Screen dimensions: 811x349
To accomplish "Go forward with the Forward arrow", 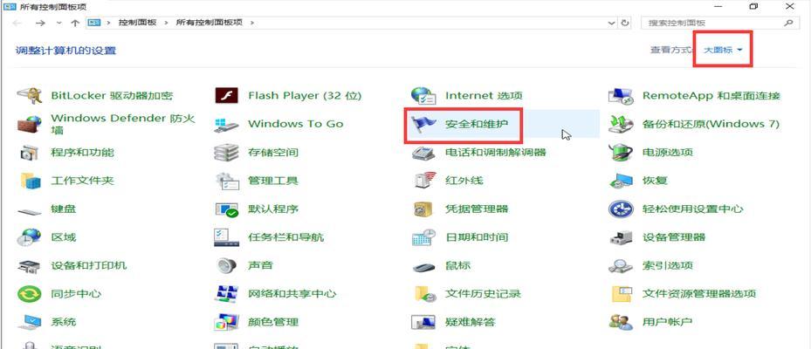I will click(40, 23).
